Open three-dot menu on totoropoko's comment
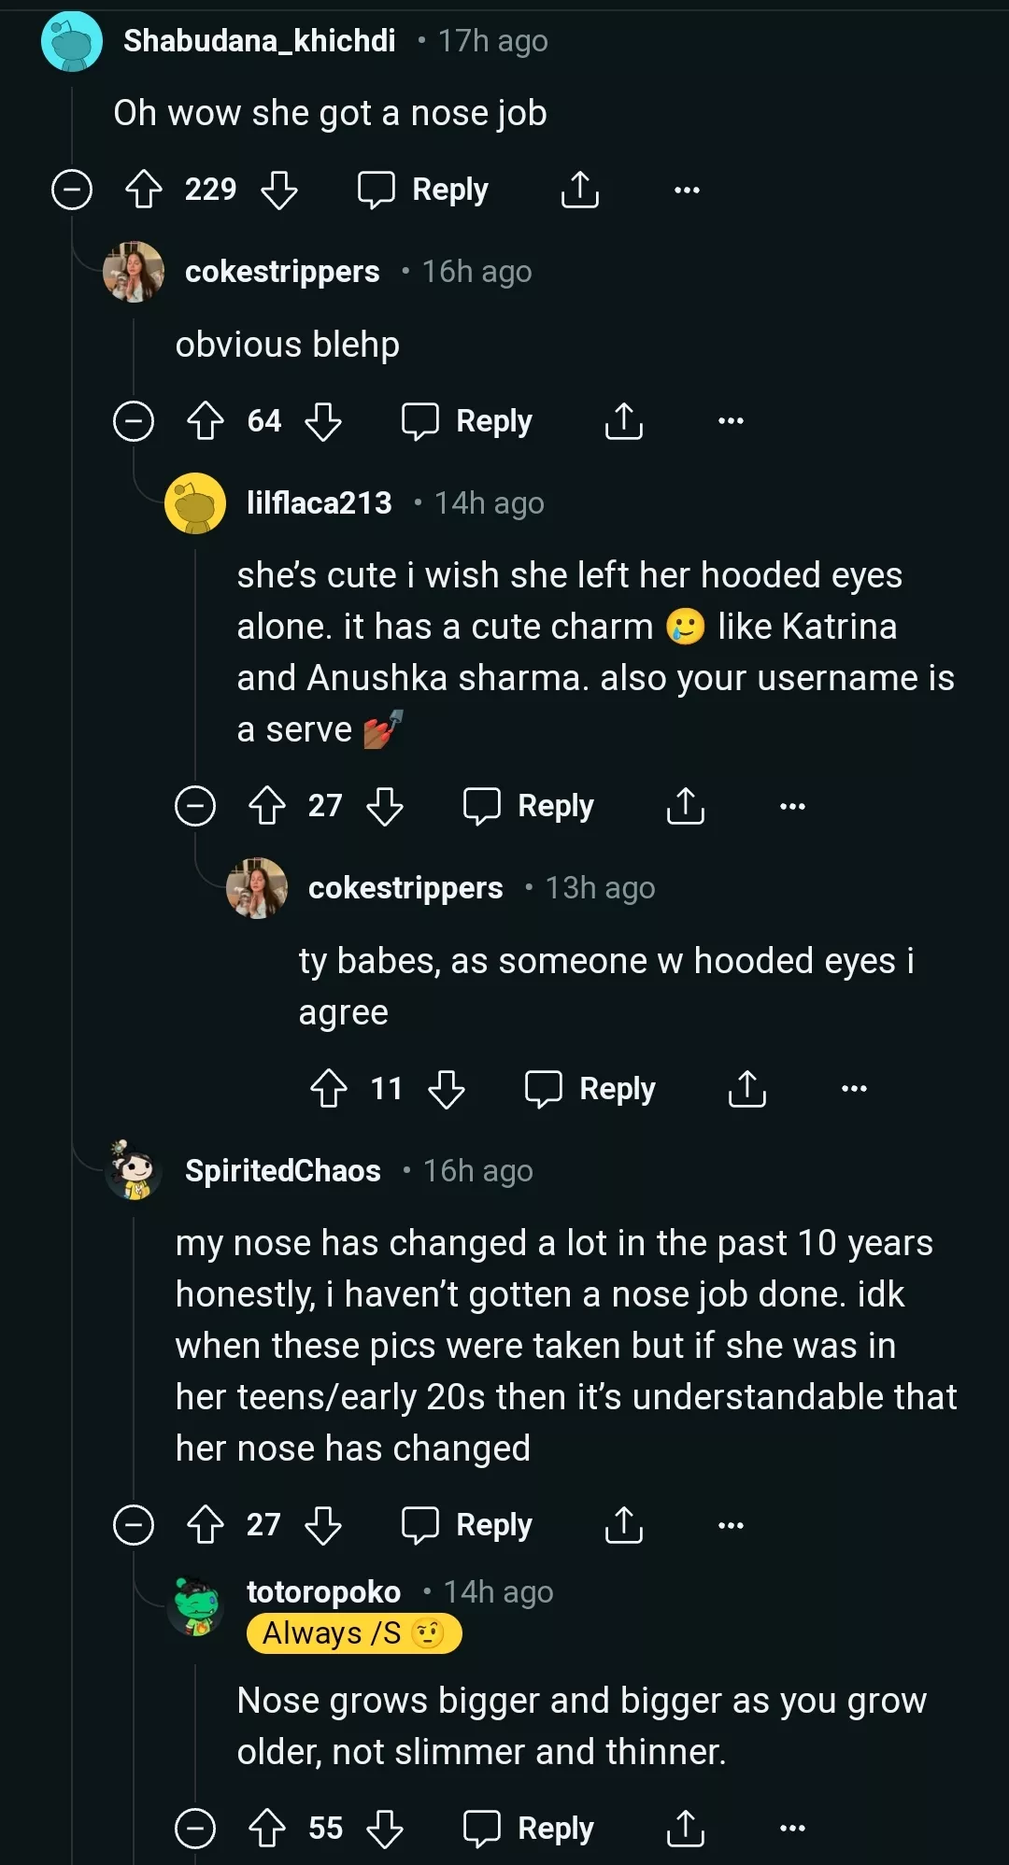Viewport: 1009px width, 1865px height. pyautogui.click(x=792, y=1829)
